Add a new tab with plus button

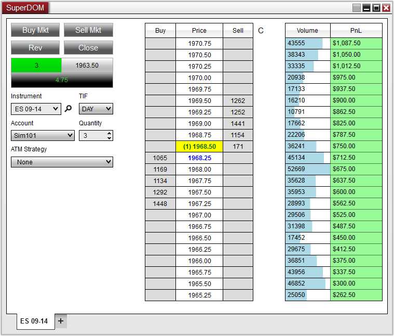coord(61,321)
